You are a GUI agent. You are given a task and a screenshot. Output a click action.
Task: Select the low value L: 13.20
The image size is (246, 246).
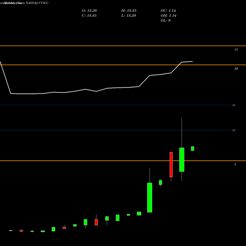128,16
